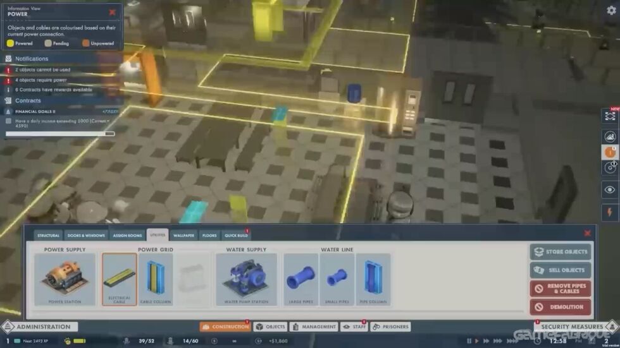Select the Large Pipes item
The width and height of the screenshot is (620, 348).
tap(301, 279)
